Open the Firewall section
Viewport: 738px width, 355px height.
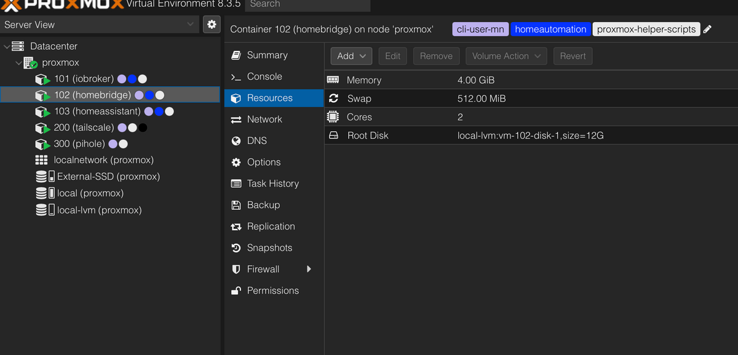pyautogui.click(x=274, y=269)
